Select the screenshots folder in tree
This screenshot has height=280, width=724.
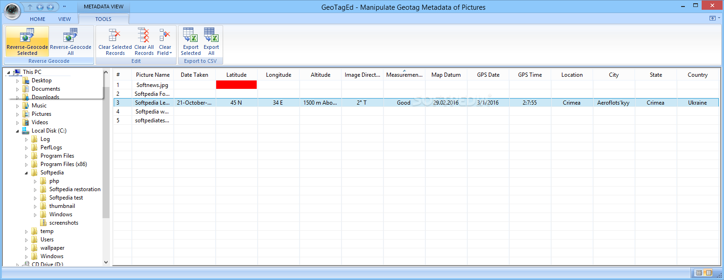point(64,223)
